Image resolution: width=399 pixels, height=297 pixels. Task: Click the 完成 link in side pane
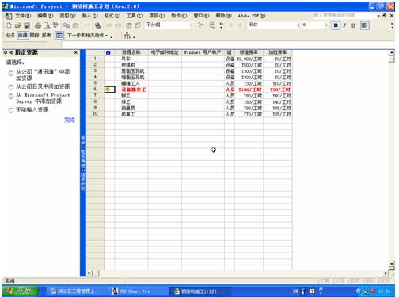70,120
